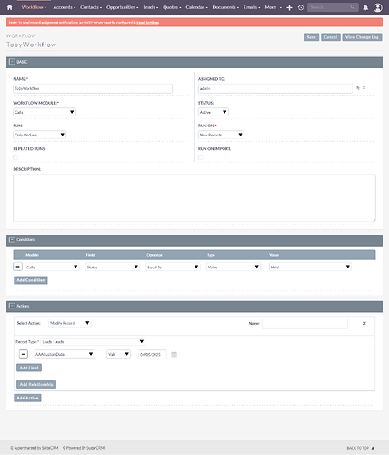This screenshot has height=455, width=389.
Task: Open the notifications bell
Action: [365, 7]
